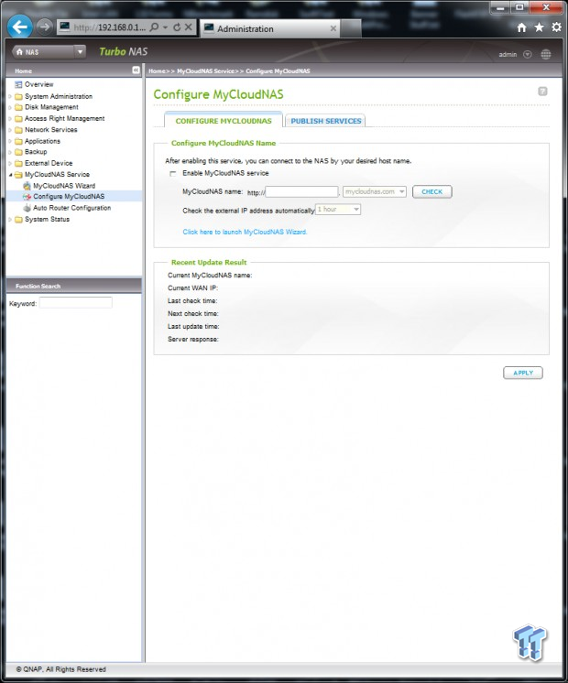This screenshot has height=683, width=568.
Task: Go back with the browser back arrow
Action: click(x=19, y=27)
